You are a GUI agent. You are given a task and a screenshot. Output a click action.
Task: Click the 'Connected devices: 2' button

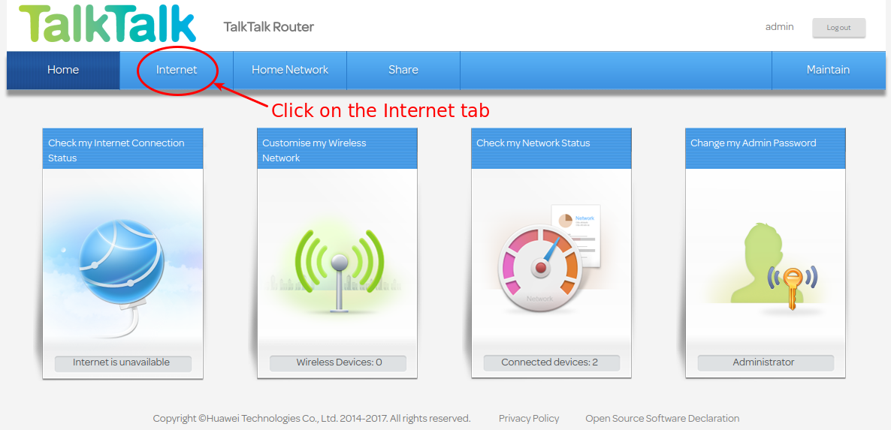pos(551,363)
